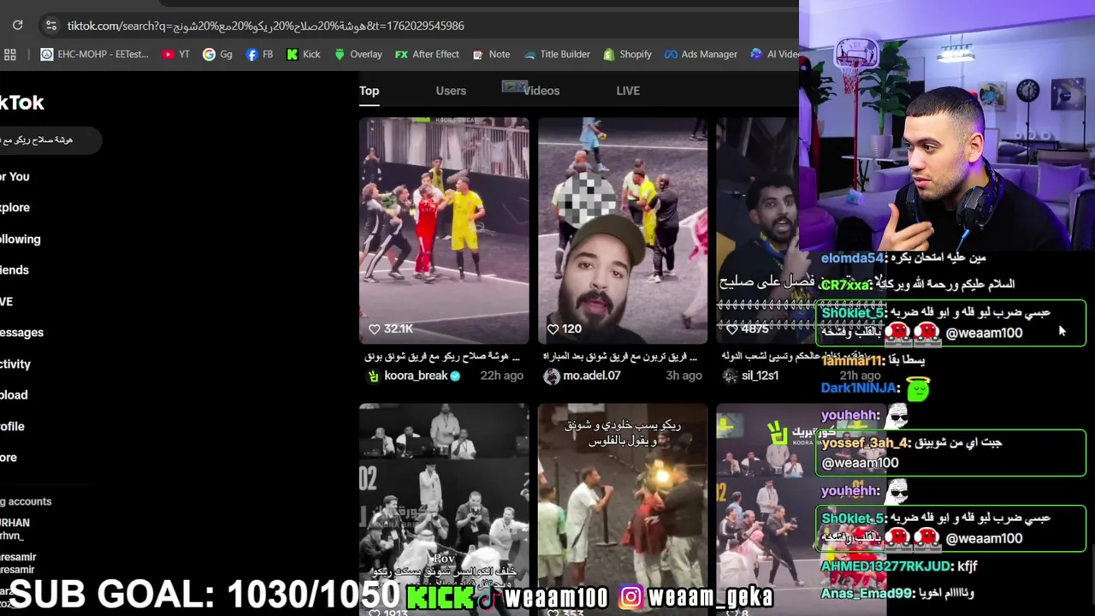Open More in sidebar

point(9,458)
